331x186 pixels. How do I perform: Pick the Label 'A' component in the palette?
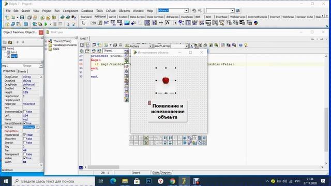tap(168, 23)
